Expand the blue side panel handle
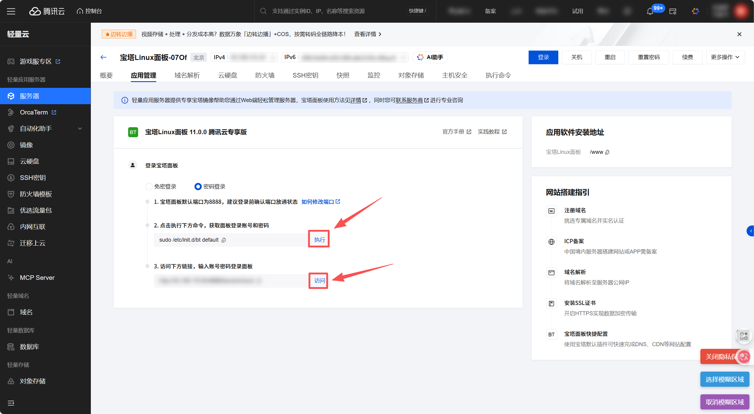Image resolution: width=754 pixels, height=414 pixels. (750, 231)
